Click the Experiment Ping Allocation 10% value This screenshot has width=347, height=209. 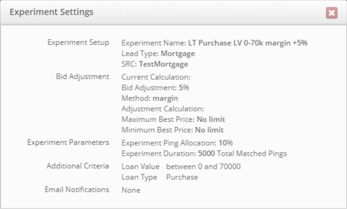226,143
